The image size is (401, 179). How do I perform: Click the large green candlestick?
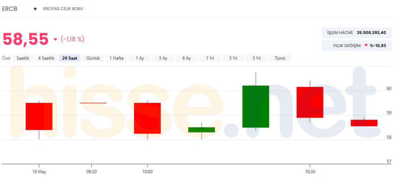click(256, 106)
